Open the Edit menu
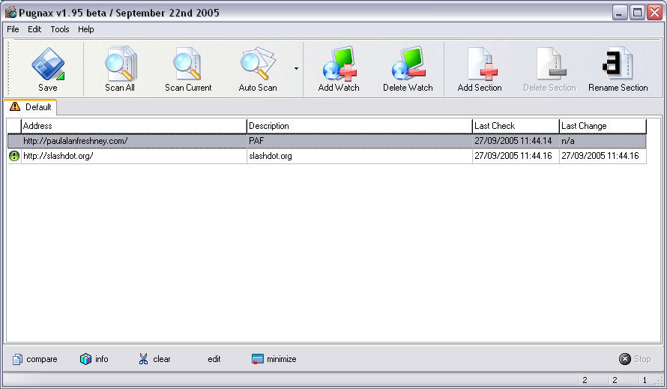 (x=34, y=29)
